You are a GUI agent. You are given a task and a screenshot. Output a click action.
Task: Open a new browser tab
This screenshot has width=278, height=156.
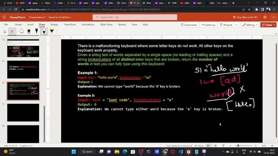click(x=233, y=3)
